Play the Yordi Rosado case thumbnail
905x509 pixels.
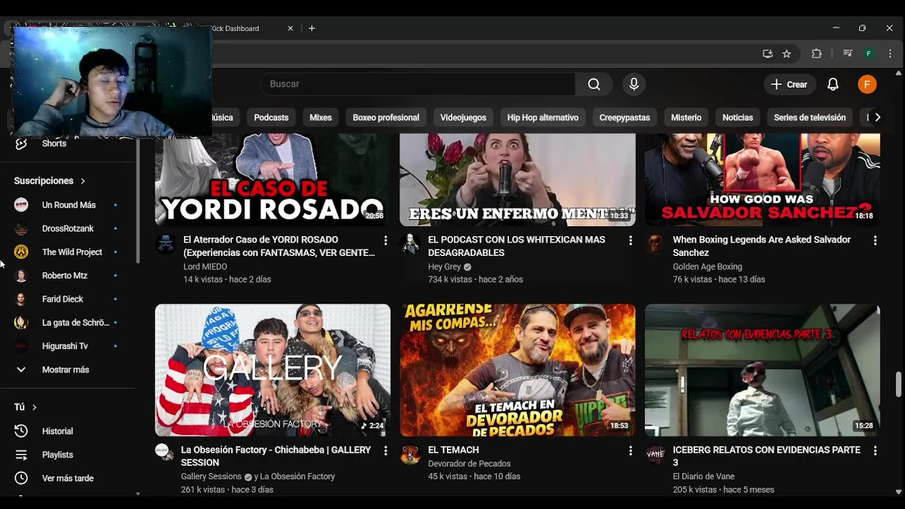coord(272,180)
